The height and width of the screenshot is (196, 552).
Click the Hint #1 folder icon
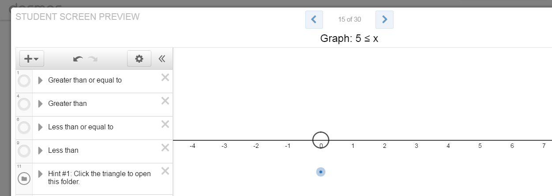tap(24, 178)
